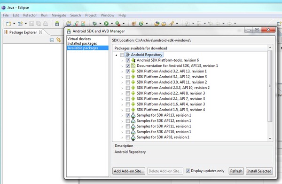Click the Open Perspective icon at toolbar edge
Image resolution: width=282 pixels, height=184 pixels.
point(280,24)
